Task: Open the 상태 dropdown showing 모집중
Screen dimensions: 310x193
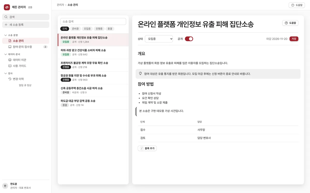Action: click(159, 39)
